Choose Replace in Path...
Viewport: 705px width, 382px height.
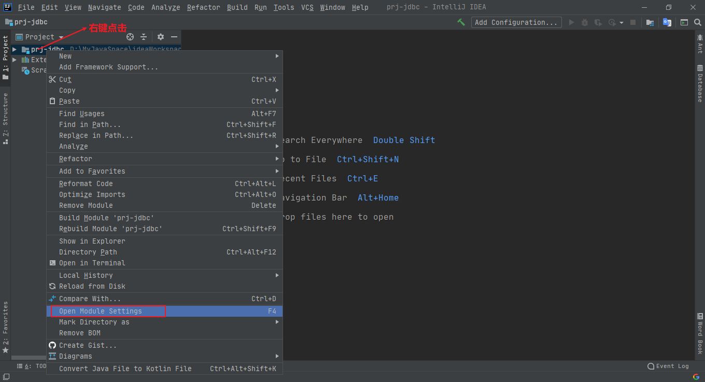165,135
